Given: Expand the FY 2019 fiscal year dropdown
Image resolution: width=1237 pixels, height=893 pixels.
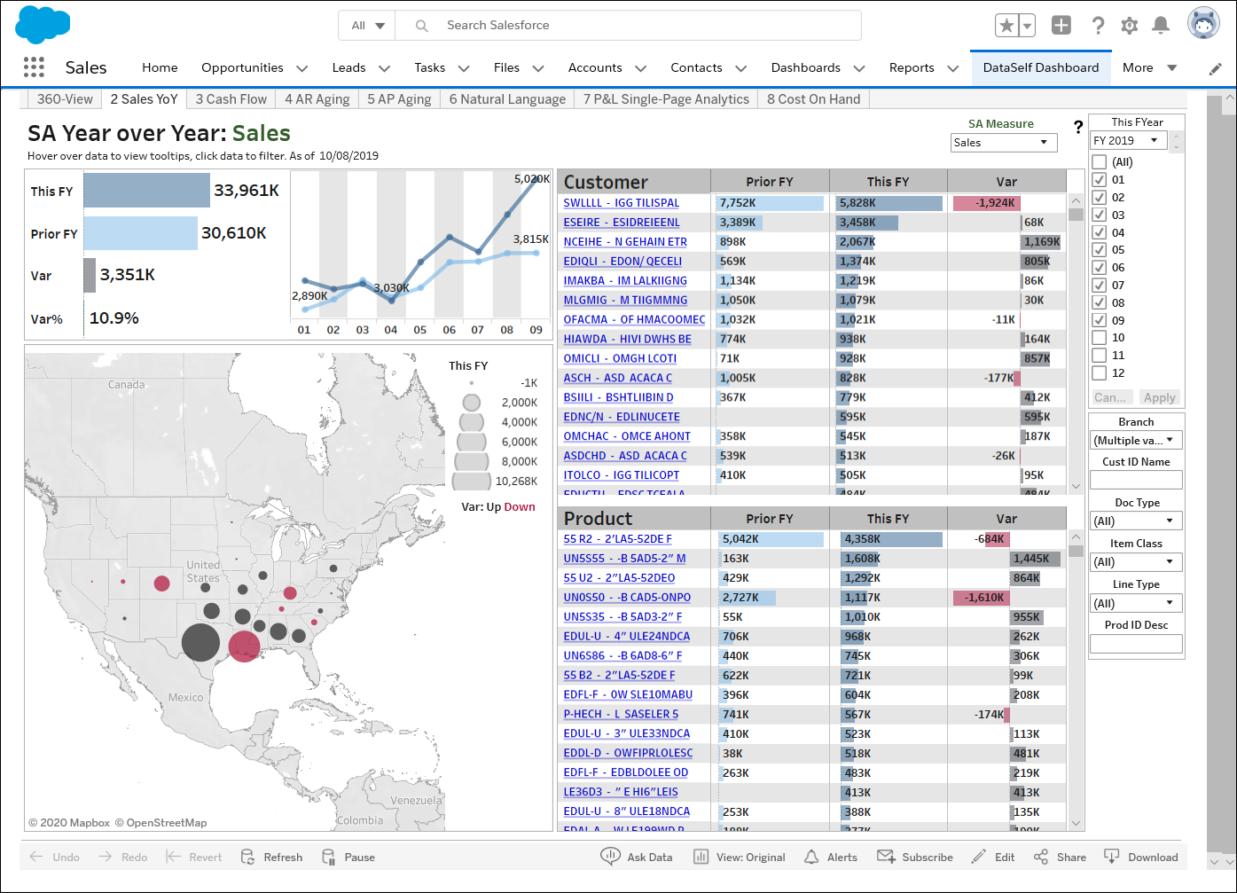Looking at the screenshot, I should click(x=1127, y=141).
